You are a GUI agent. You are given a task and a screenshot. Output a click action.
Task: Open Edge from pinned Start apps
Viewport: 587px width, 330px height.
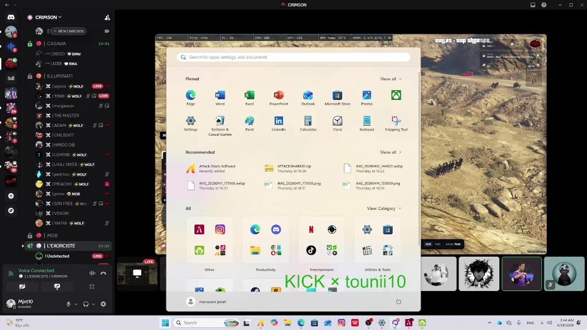[x=191, y=98]
